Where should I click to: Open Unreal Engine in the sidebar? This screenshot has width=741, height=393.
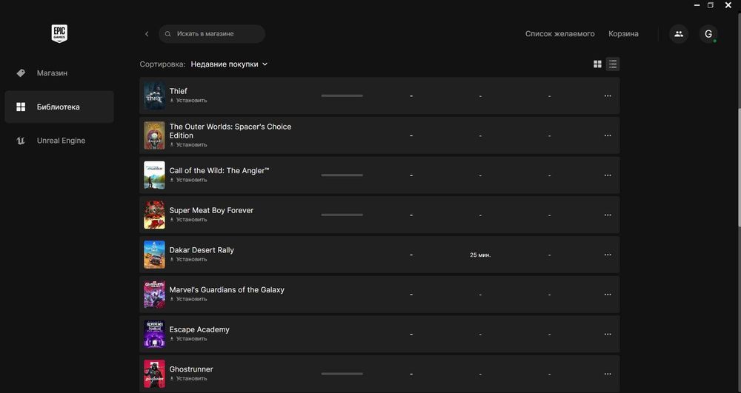[x=61, y=141]
